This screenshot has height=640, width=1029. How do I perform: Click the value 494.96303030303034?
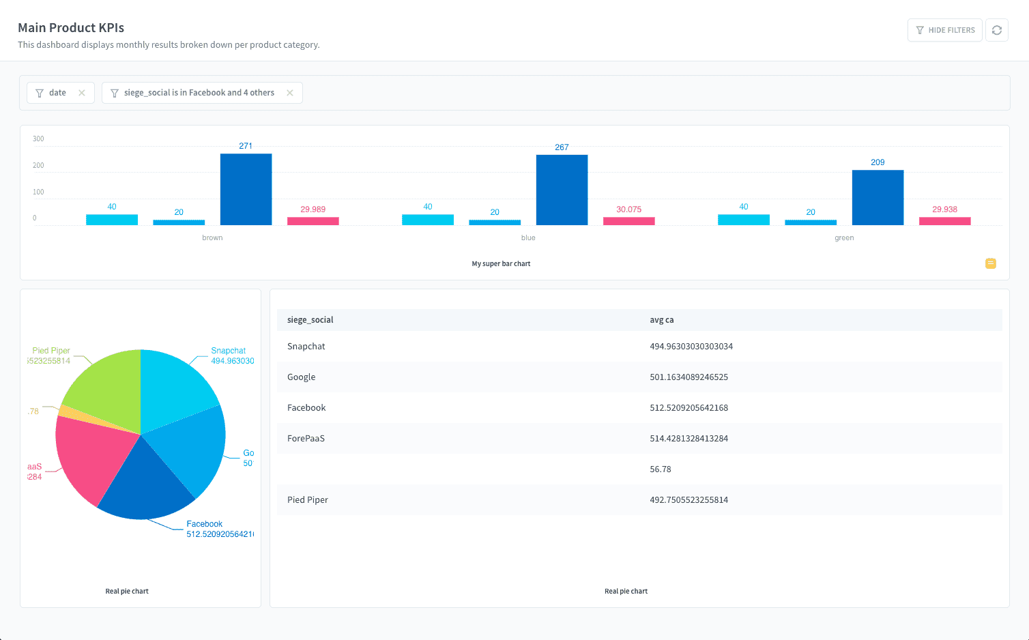[691, 346]
